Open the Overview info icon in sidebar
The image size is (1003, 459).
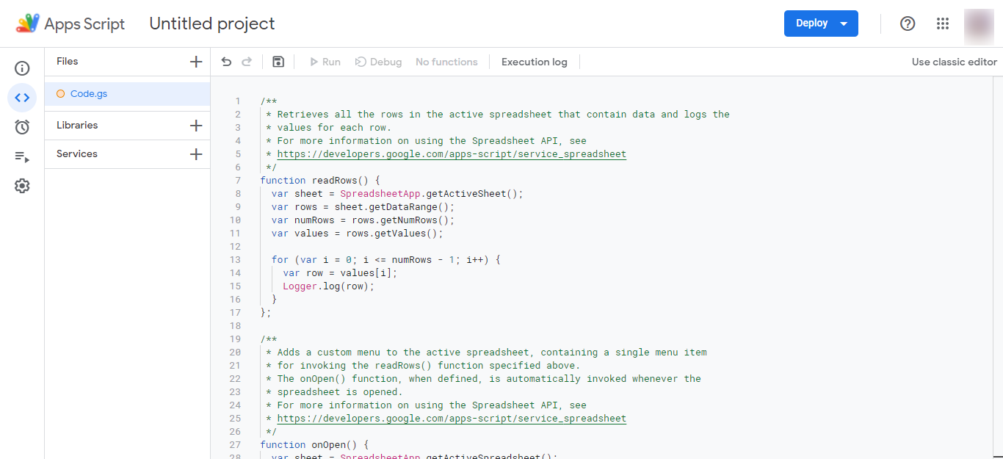tap(22, 68)
